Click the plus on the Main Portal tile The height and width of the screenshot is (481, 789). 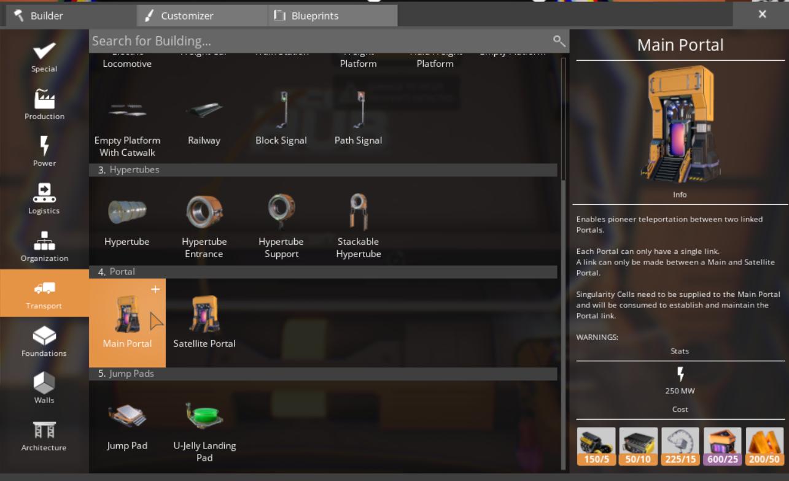tap(155, 290)
